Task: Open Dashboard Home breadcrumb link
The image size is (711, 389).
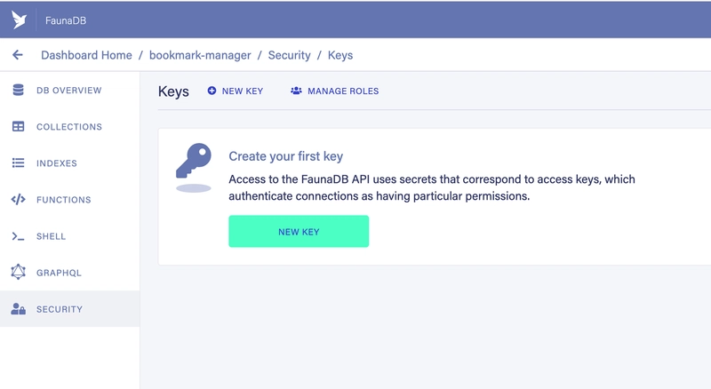Action: (86, 55)
